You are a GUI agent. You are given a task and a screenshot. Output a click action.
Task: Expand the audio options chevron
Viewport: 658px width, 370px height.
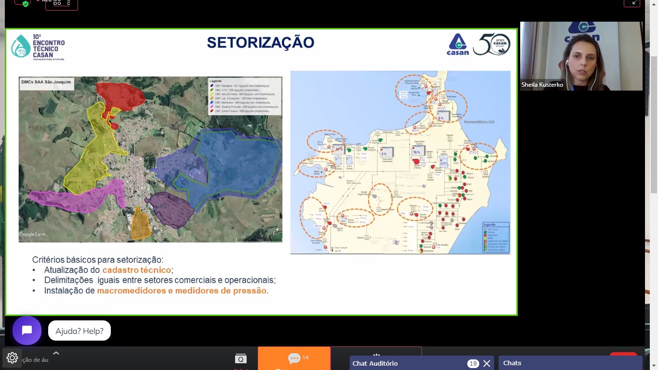tap(56, 353)
